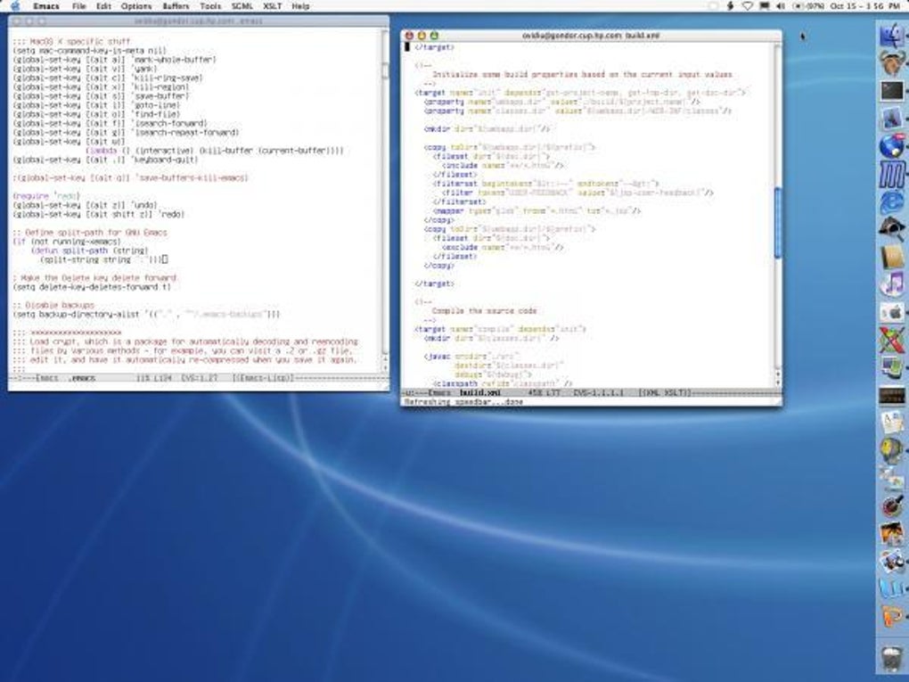The image size is (909, 682).
Task: Click the CVS-1.1.1.1 version indicator
Action: point(598,392)
